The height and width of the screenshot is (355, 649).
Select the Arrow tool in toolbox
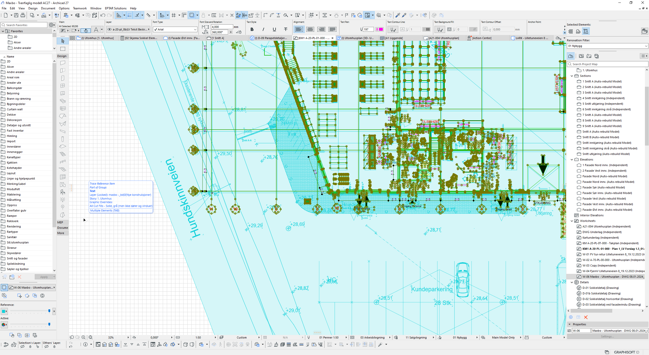point(63,41)
